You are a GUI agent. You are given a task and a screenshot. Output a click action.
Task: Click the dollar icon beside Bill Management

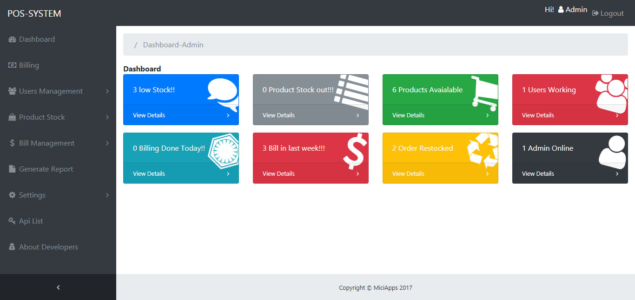[12, 143]
